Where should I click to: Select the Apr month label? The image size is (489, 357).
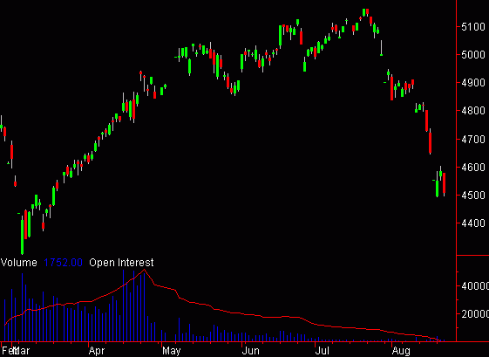tap(97, 350)
